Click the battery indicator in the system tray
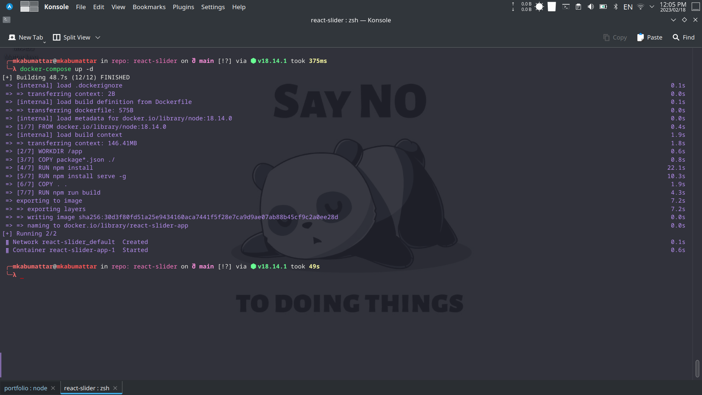This screenshot has width=702, height=395. click(603, 6)
